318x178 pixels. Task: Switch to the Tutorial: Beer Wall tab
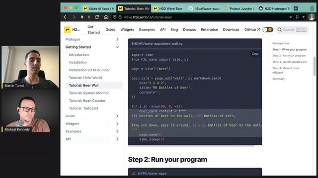click(134, 8)
